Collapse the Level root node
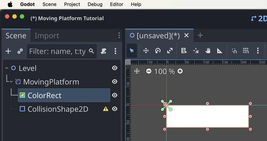This screenshot has height=141, width=267. pyautogui.click(x=7, y=68)
